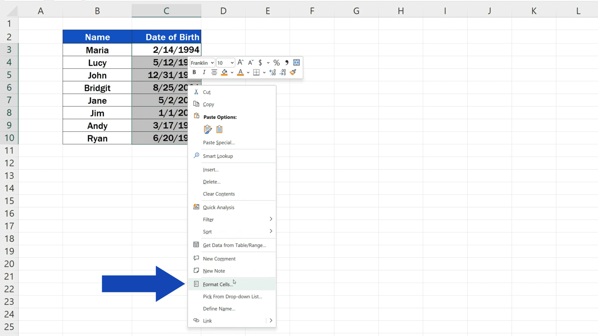This screenshot has height=336, width=598.
Task: Toggle italic formatting in mini toolbar
Action: click(x=204, y=72)
